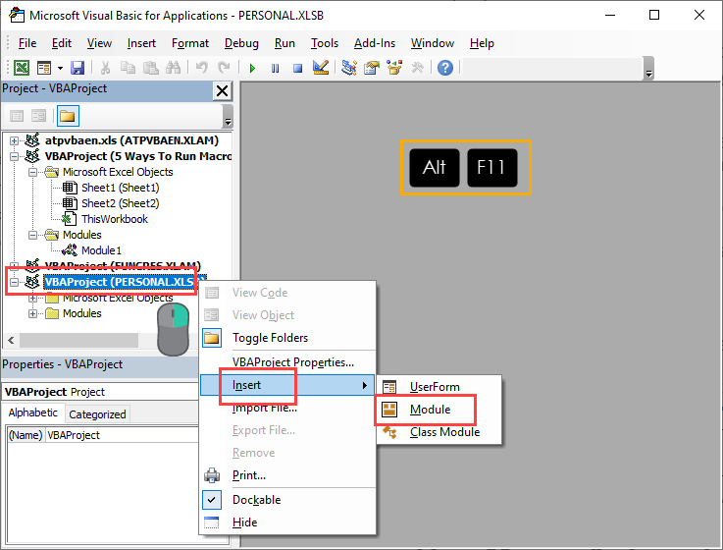Open Project pane toolbar options arrow
Image resolution: width=723 pixels, height=550 pixels.
(x=228, y=116)
